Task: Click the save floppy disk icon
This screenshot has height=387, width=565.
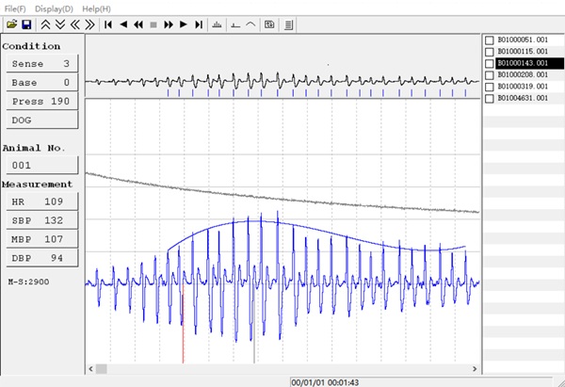Action: tap(25, 24)
